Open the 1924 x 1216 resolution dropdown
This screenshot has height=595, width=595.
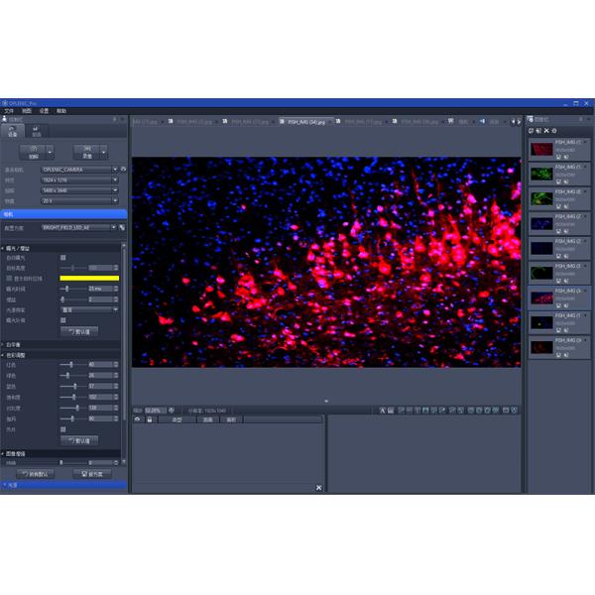79,179
